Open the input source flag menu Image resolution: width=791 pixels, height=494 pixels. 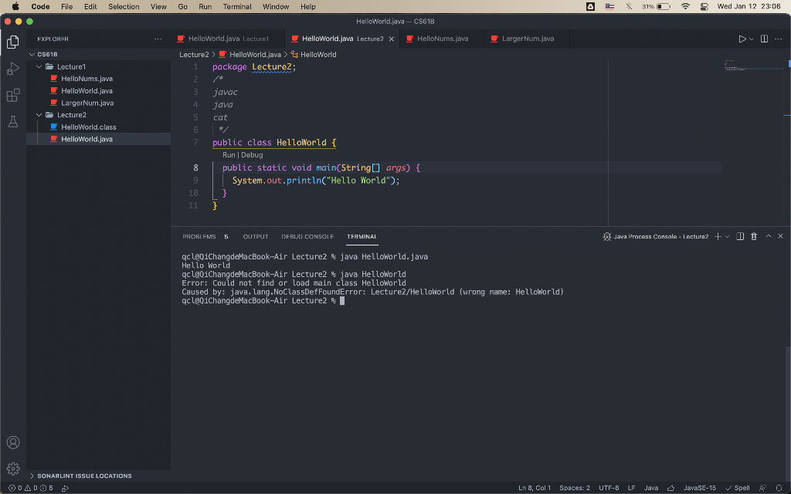click(610, 6)
